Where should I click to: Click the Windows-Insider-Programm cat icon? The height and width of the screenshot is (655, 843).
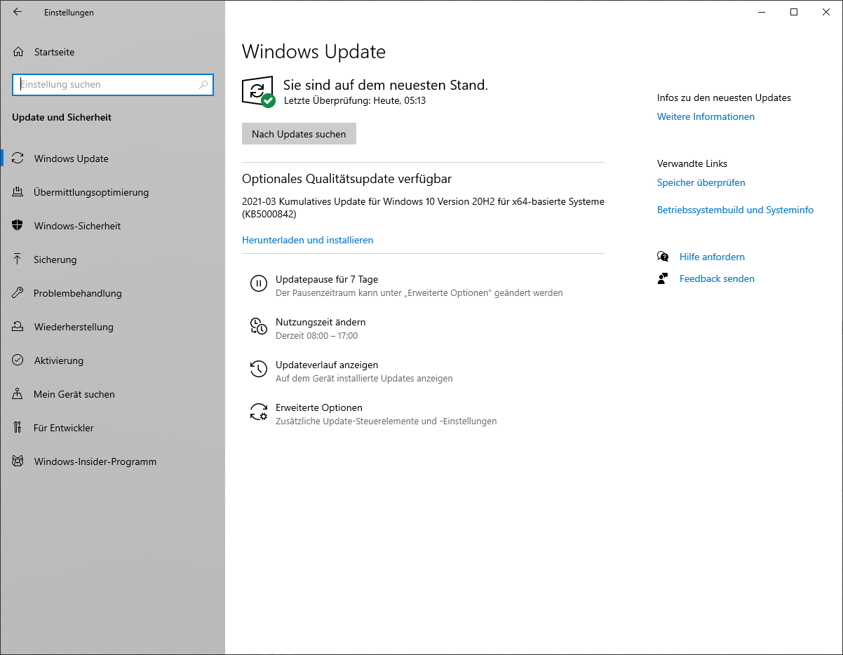pyautogui.click(x=18, y=461)
